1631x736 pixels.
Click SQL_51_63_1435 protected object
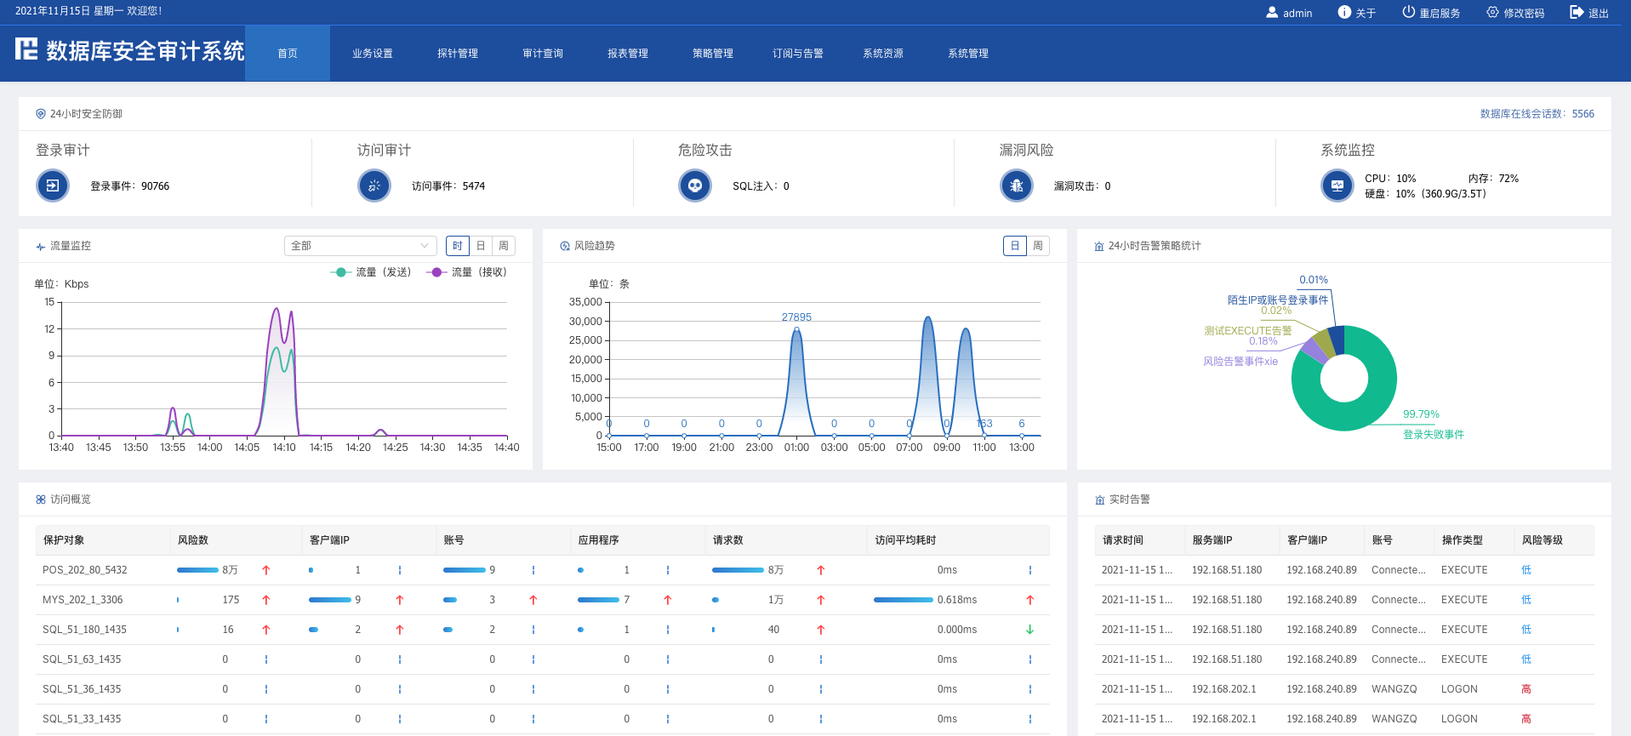pyautogui.click(x=82, y=659)
